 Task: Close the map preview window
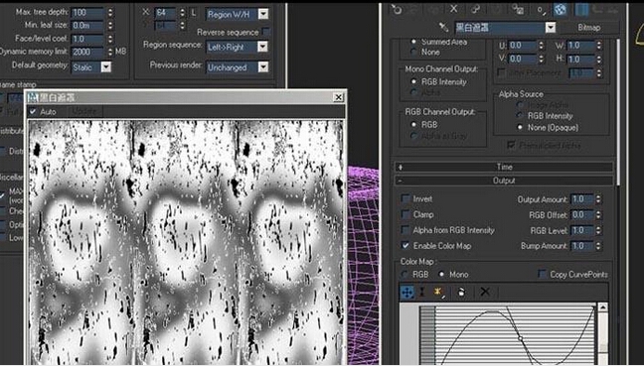click(x=338, y=97)
